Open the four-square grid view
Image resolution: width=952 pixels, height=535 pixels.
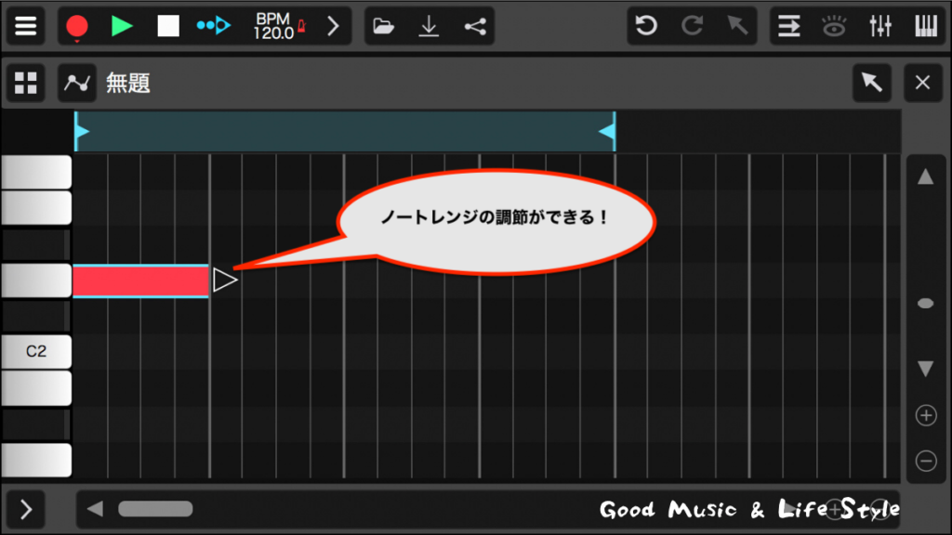(x=25, y=83)
